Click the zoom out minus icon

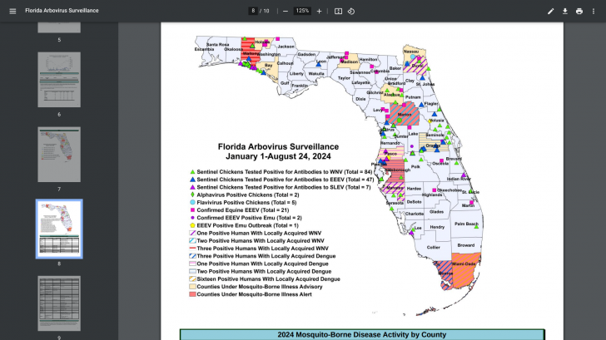coord(285,11)
